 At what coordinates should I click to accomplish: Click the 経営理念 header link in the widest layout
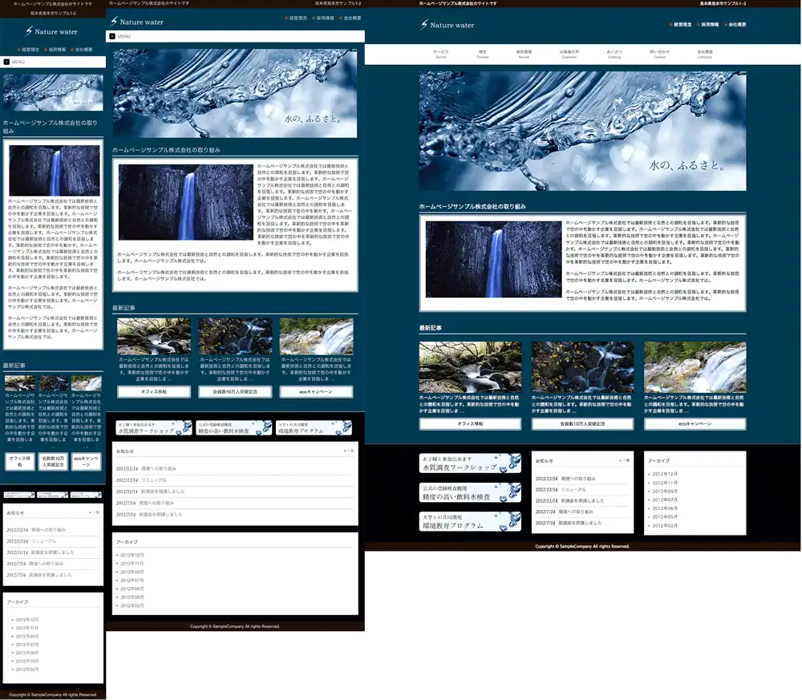pos(682,25)
